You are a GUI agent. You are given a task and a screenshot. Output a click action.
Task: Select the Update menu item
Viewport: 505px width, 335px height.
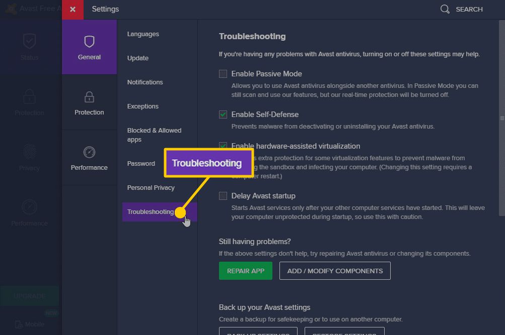[x=138, y=58]
